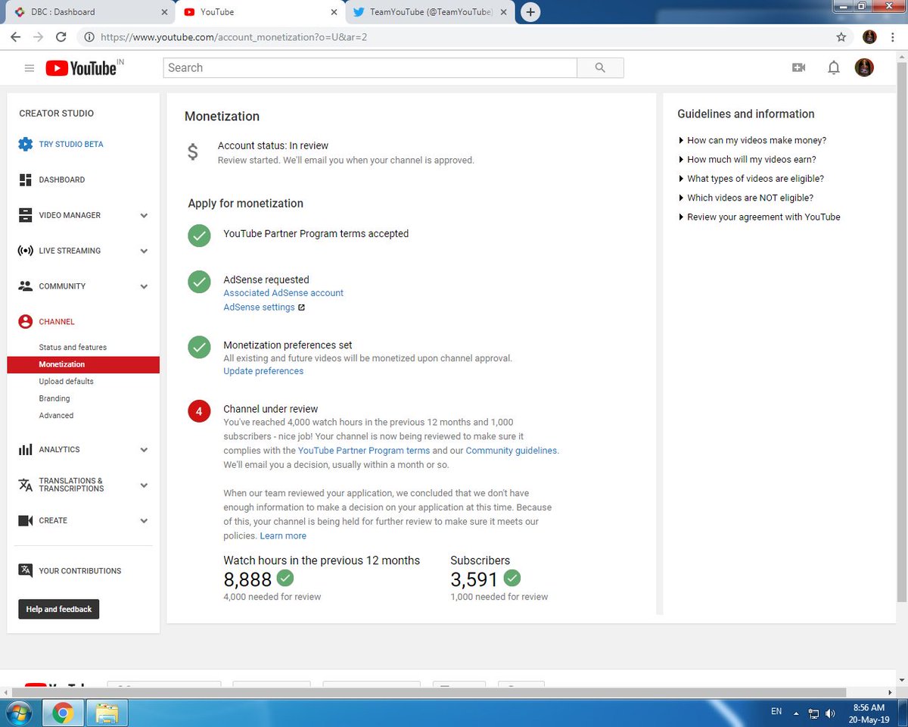Image resolution: width=908 pixels, height=727 pixels.
Task: Click TRY STUDIO BETA
Action: (x=71, y=145)
